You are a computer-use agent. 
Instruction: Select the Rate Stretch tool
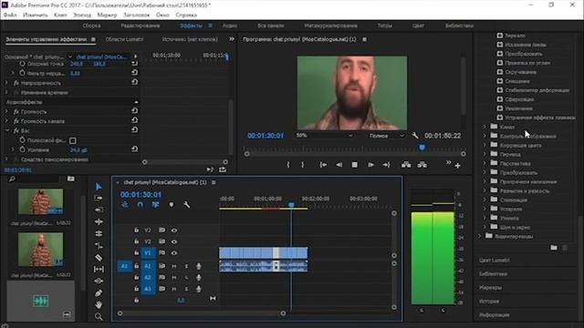[99, 233]
